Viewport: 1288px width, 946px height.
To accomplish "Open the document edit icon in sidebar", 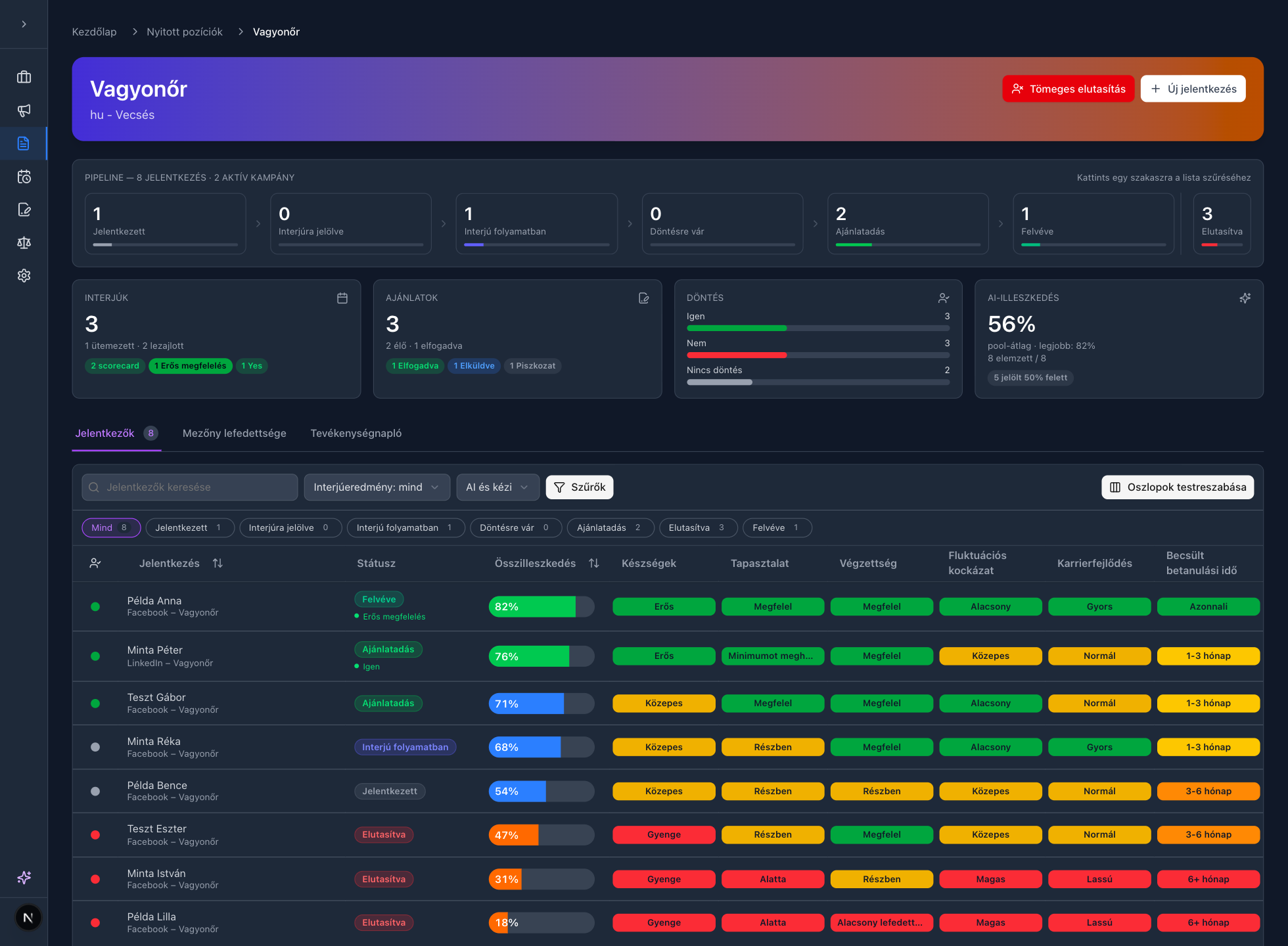I will 24,210.
